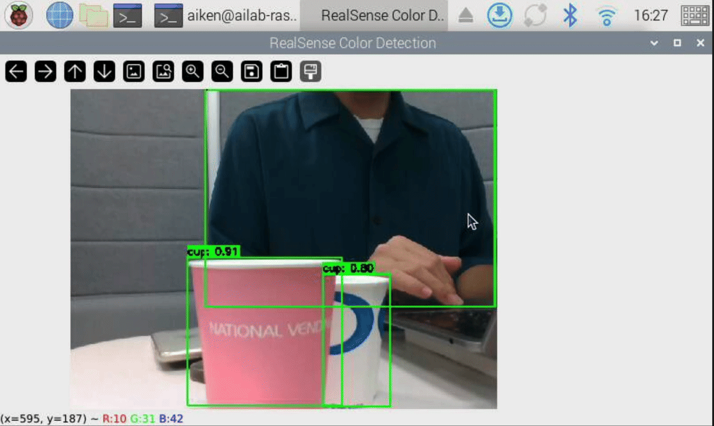The height and width of the screenshot is (426, 714).
Task: Open the file manager folders icon
Action: [x=93, y=16]
